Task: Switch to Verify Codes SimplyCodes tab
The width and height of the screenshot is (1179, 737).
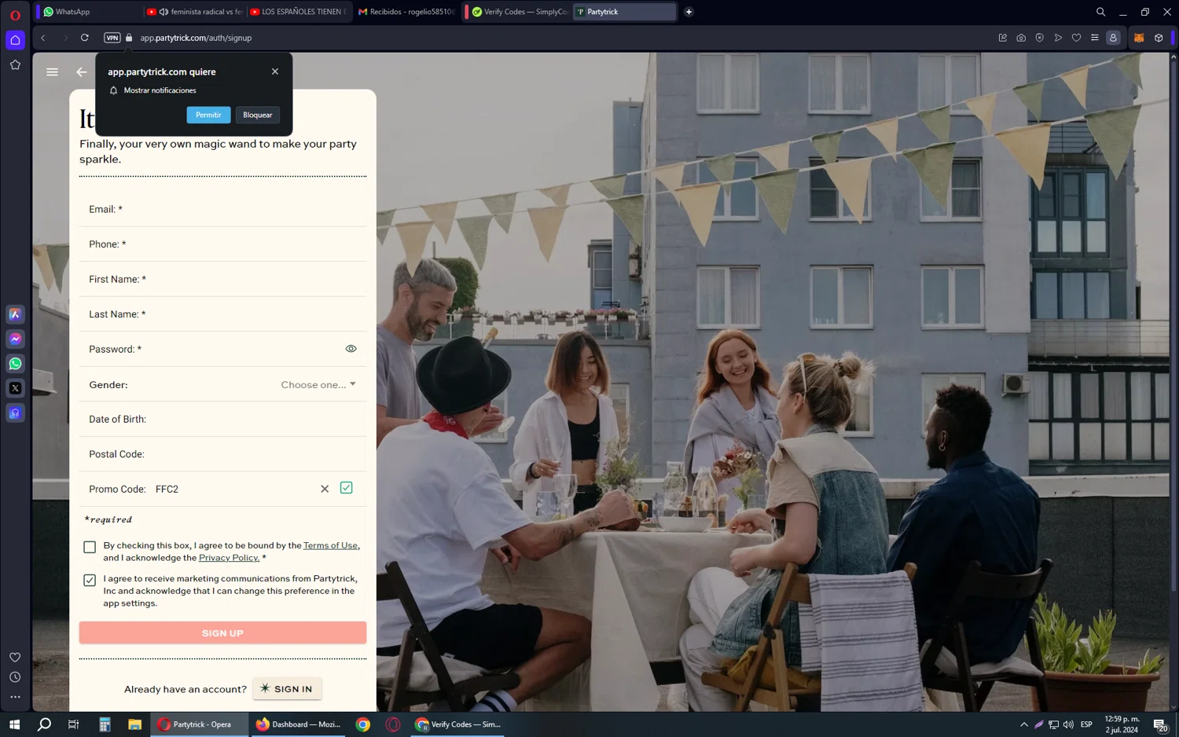Action: tap(519, 12)
